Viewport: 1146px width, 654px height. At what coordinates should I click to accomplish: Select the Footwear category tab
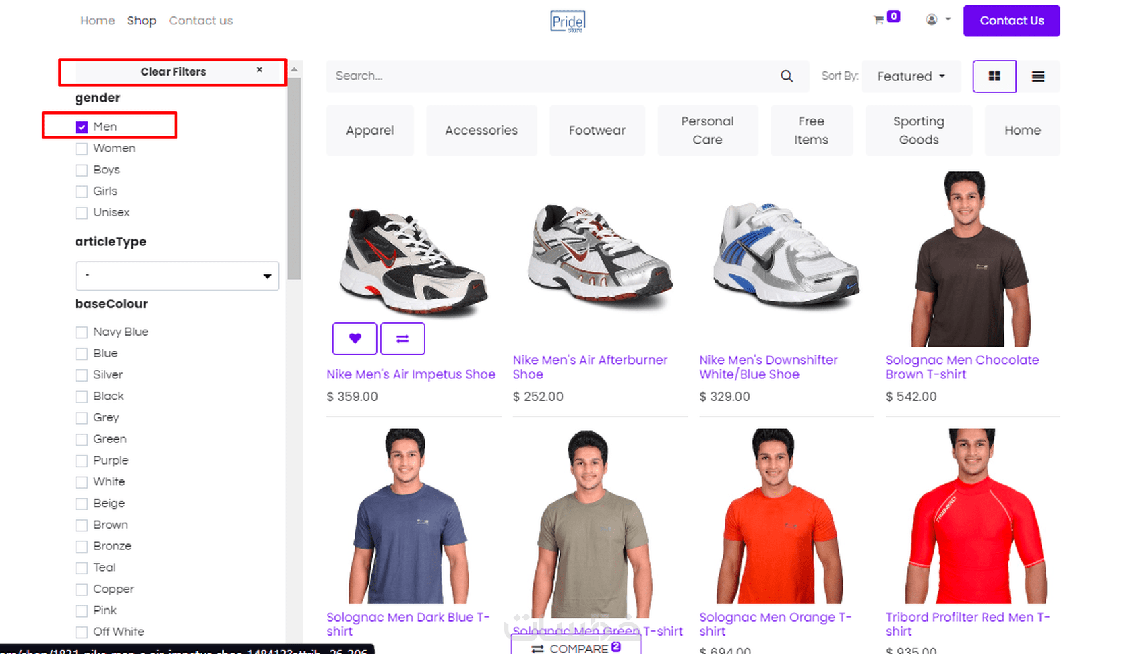597,131
